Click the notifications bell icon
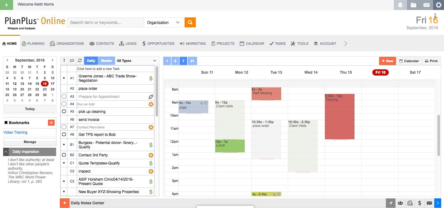Viewport: 444px width, 208px height. 400,5
